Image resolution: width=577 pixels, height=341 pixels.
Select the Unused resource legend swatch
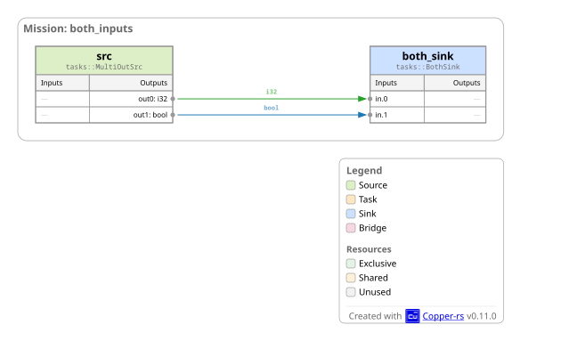[351, 292]
